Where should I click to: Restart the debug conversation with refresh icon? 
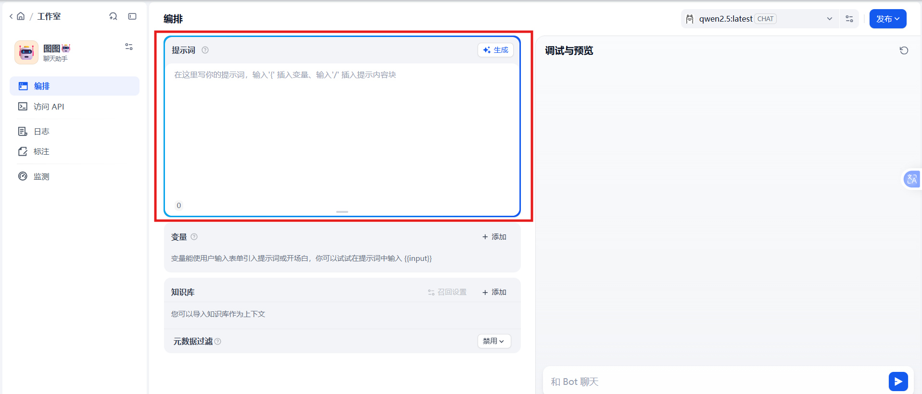pos(904,50)
